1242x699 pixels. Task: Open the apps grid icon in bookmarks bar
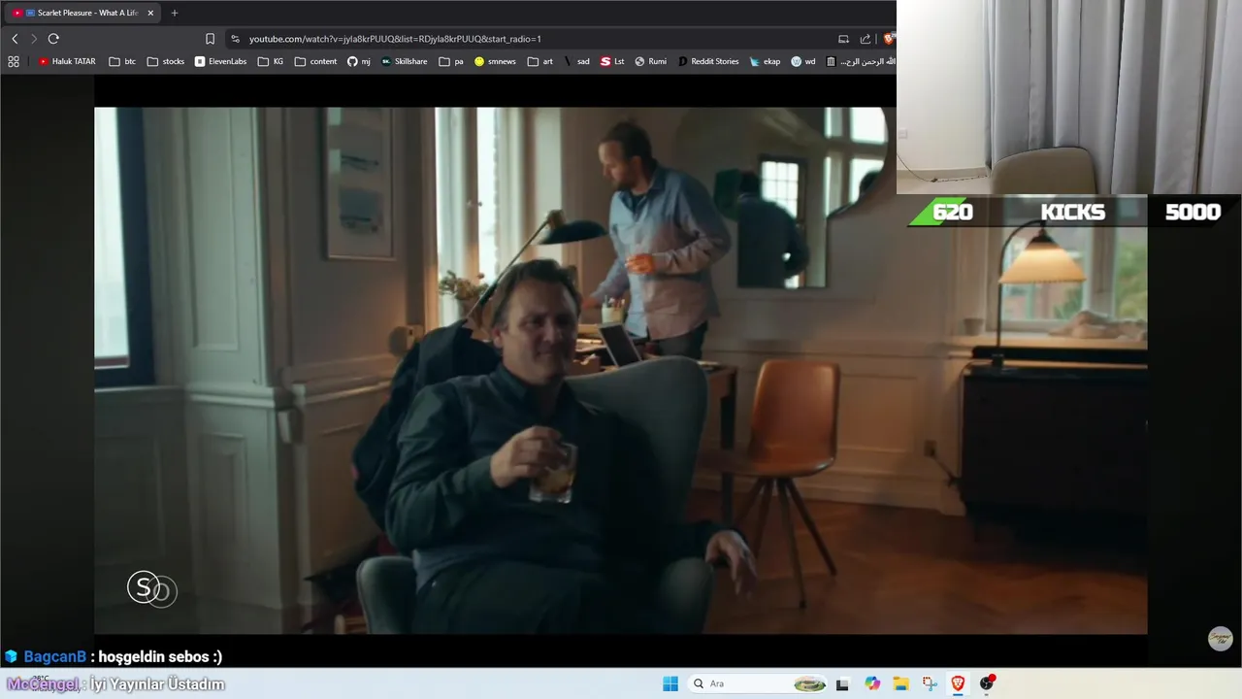(14, 61)
